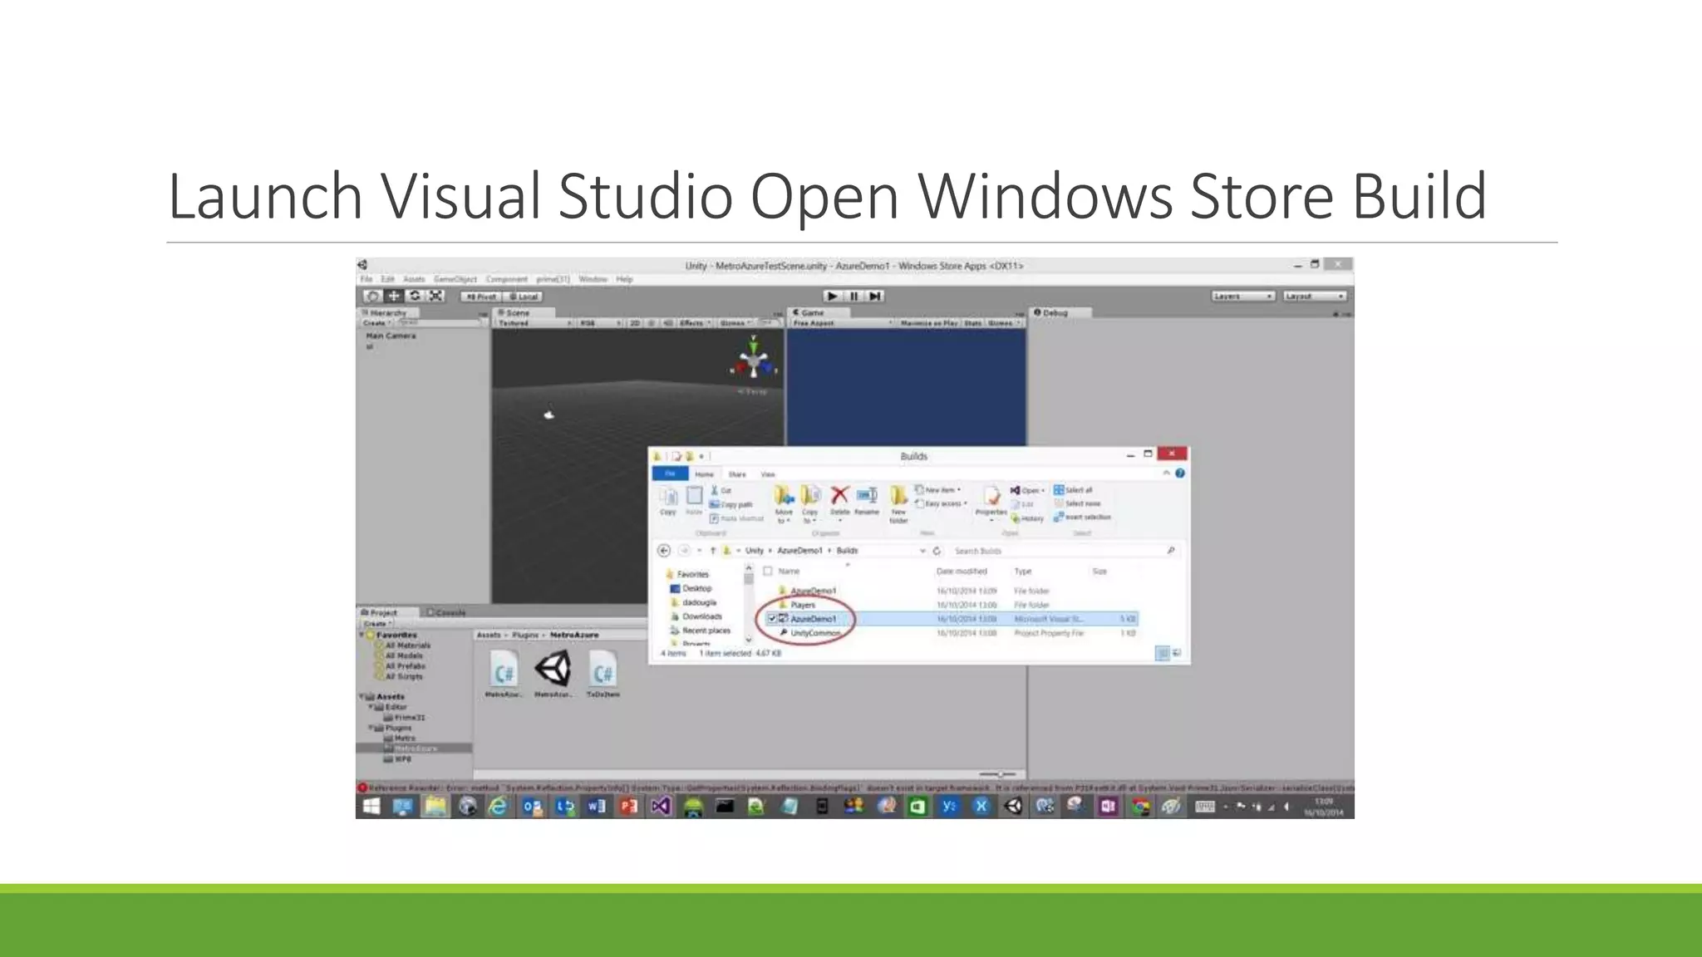Open the RGB render mode dropdown
1702x957 pixels.
tap(600, 323)
